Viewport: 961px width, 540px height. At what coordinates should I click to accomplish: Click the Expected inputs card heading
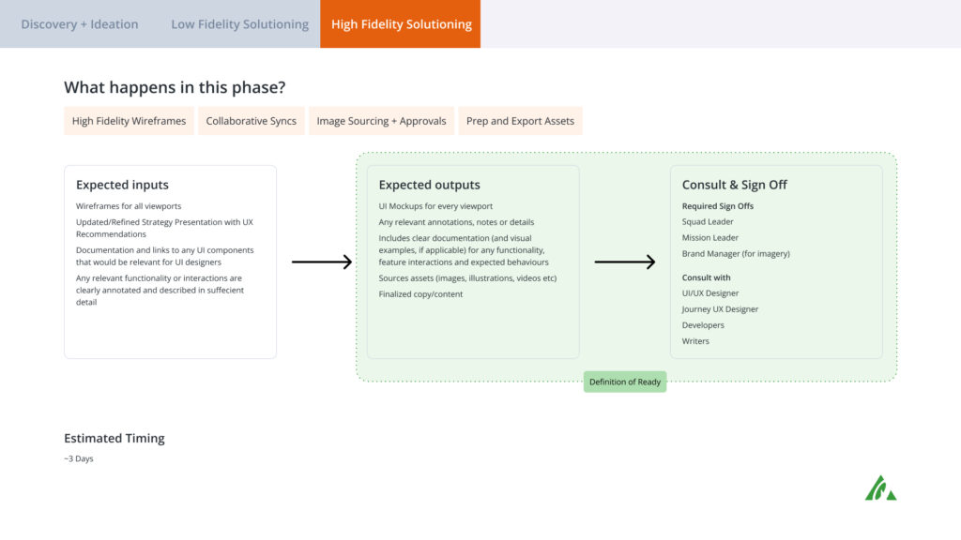coord(122,185)
